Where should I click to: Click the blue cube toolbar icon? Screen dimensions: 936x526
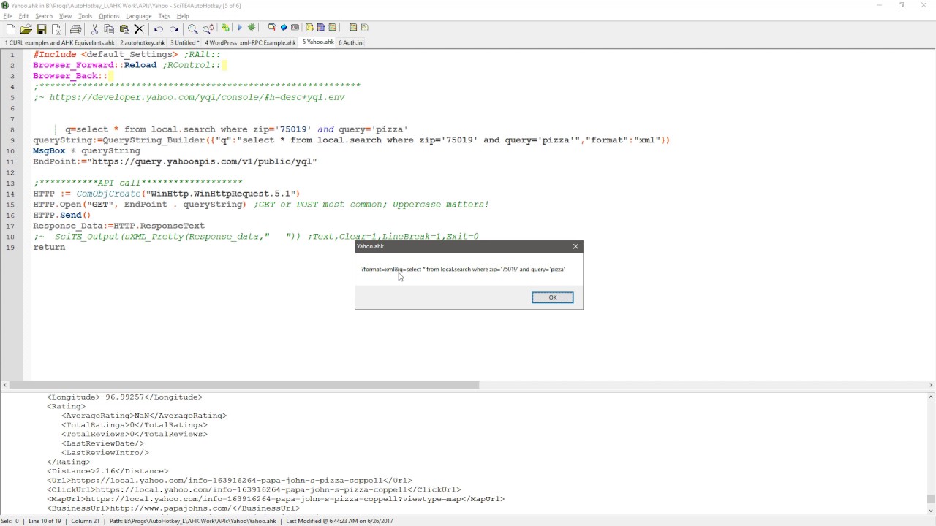pos(284,28)
